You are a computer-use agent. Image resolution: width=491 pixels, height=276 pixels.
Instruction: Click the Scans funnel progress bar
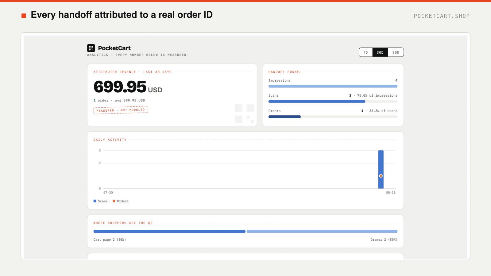(x=333, y=102)
